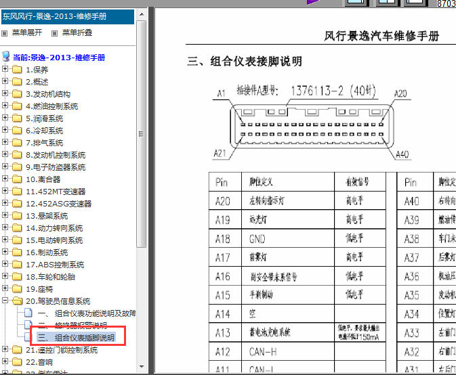Click the A13 pin cell in table
The width and height of the screenshot is (456, 375).
click(225, 333)
